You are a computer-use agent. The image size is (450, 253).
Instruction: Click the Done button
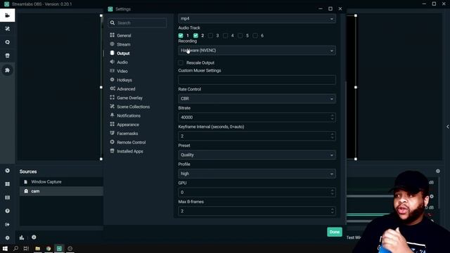click(335, 232)
